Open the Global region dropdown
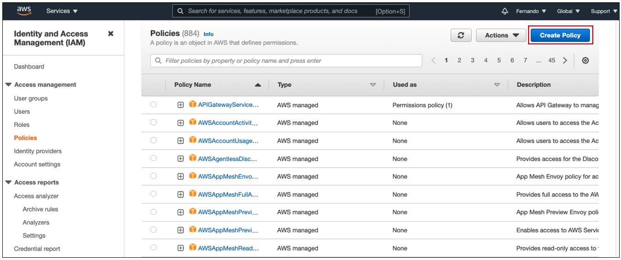Image resolution: width=621 pixels, height=260 pixels. pos(568,11)
